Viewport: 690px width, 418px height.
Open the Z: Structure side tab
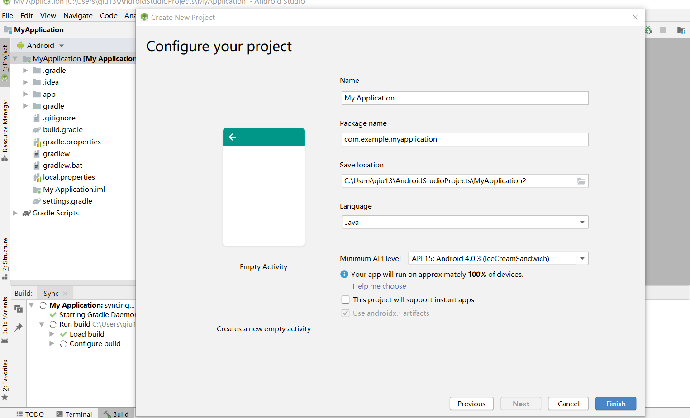coord(5,258)
